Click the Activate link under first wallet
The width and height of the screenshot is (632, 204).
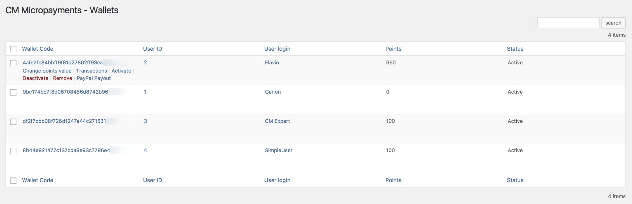click(121, 71)
